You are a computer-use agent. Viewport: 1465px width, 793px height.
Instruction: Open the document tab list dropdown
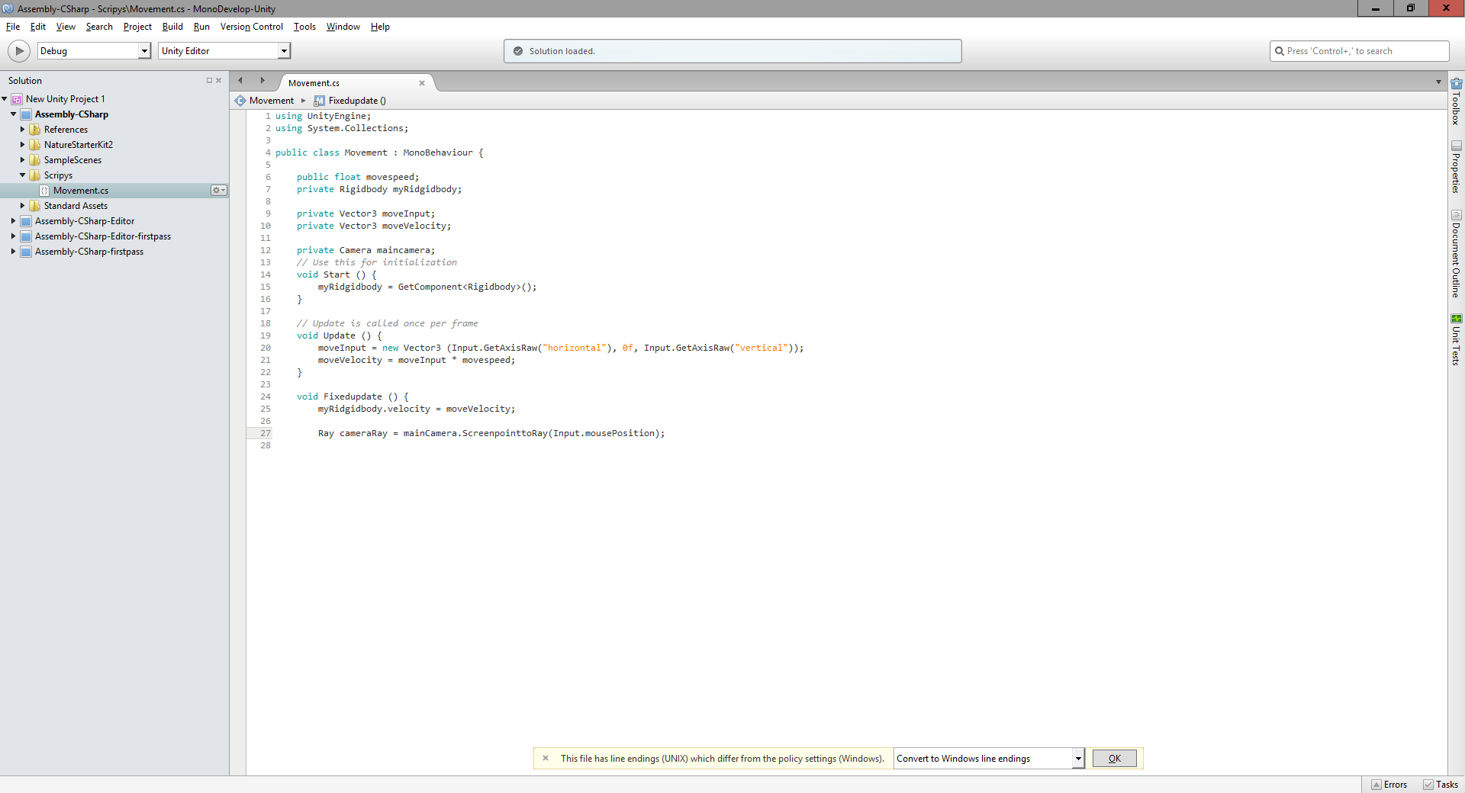(1438, 82)
